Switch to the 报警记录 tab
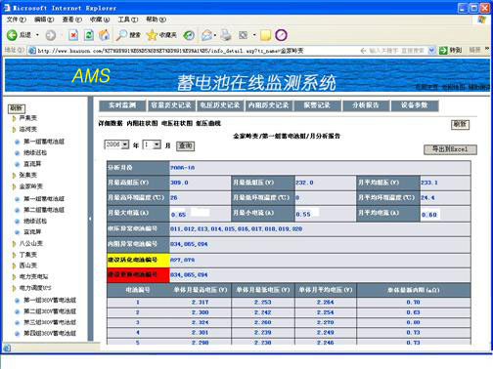 317,105
